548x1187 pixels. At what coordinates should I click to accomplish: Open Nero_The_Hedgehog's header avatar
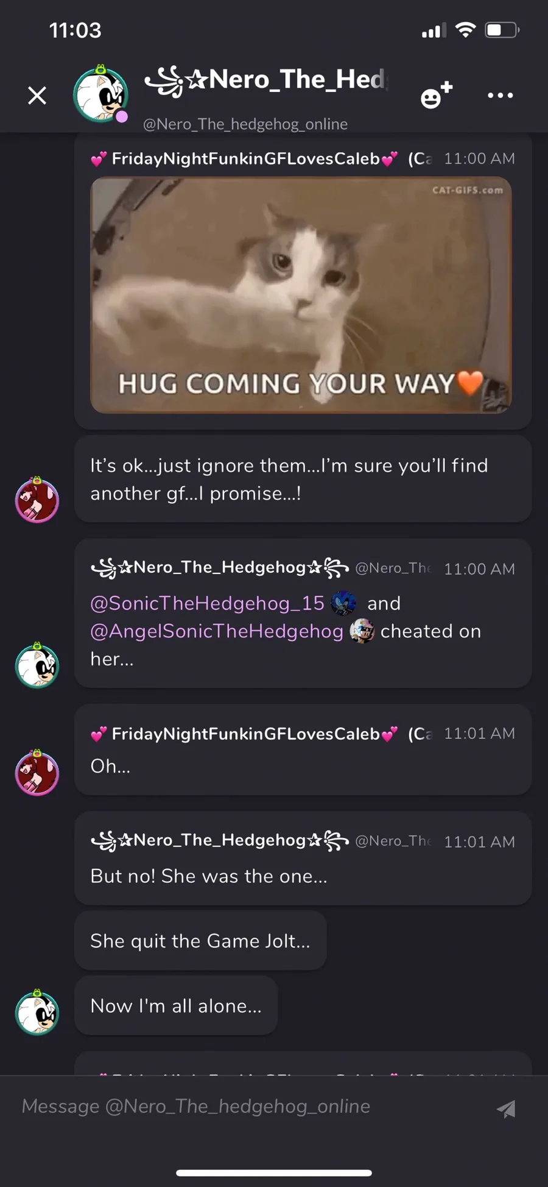point(100,94)
